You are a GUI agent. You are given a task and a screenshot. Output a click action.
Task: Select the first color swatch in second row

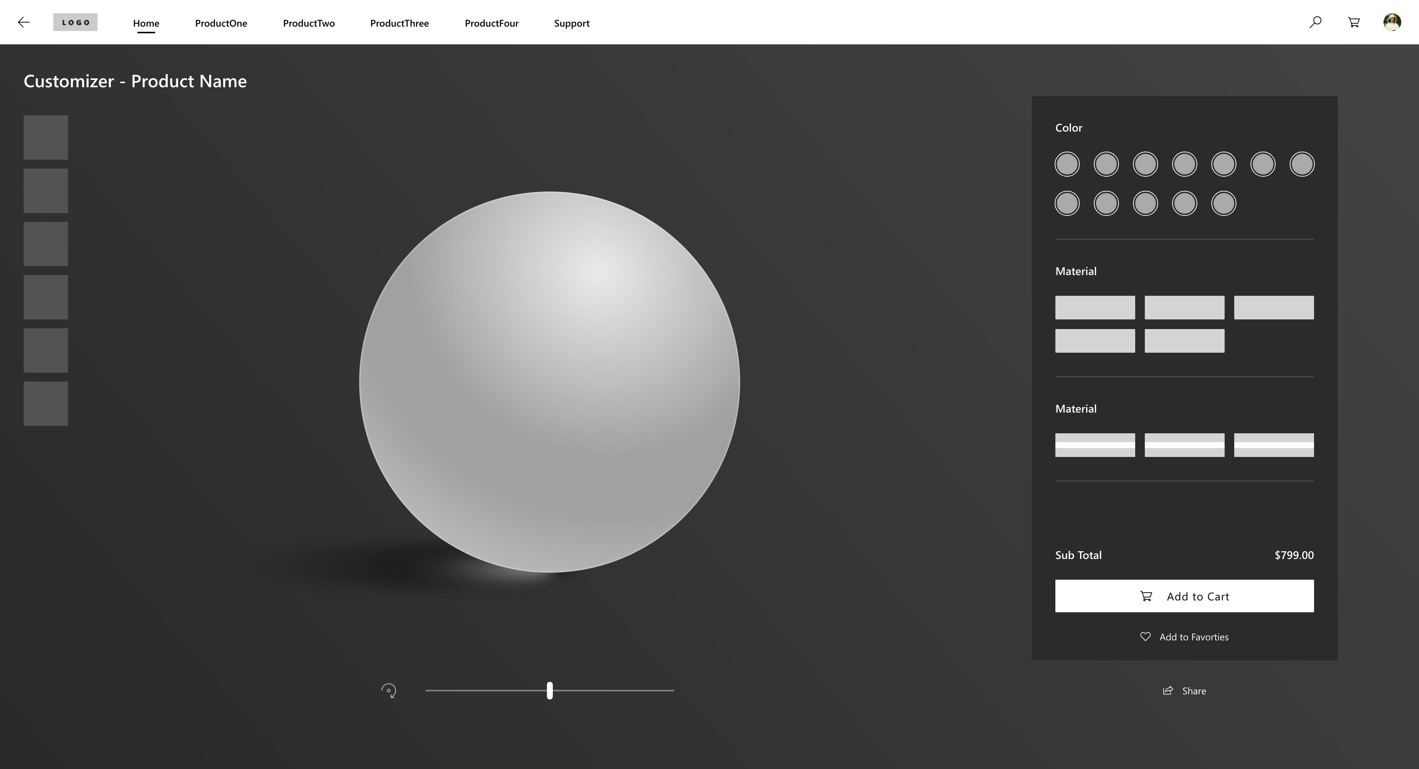pos(1067,203)
